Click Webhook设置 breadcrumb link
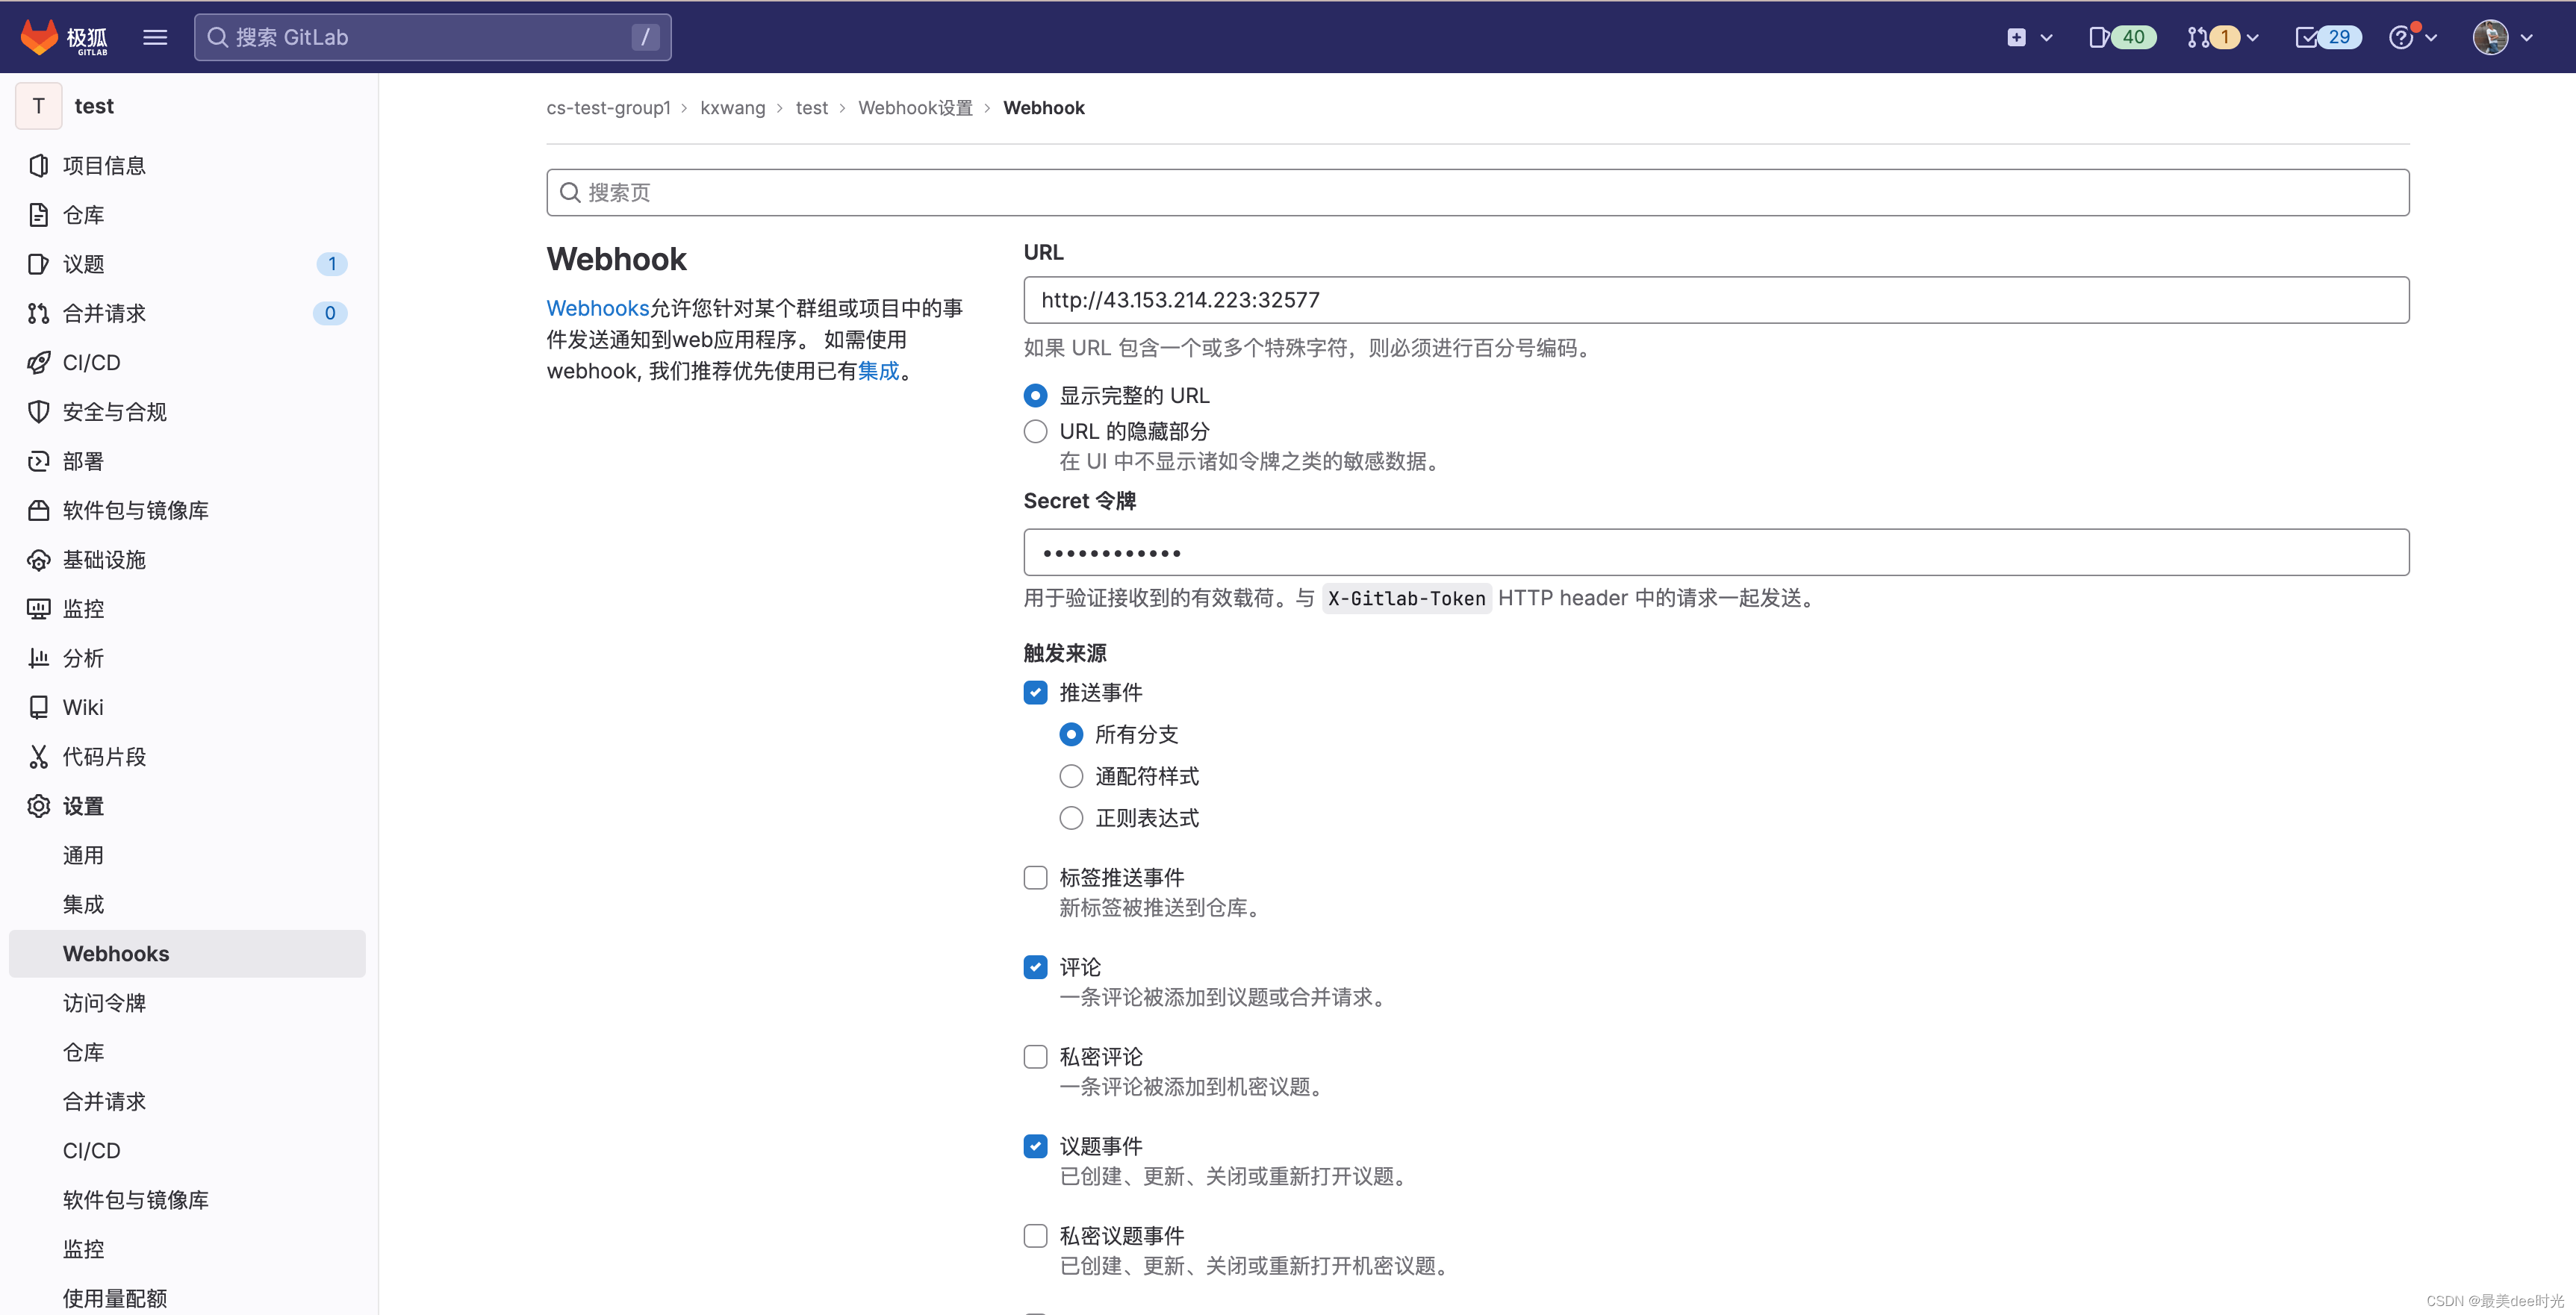This screenshot has height=1315, width=2576. [915, 108]
